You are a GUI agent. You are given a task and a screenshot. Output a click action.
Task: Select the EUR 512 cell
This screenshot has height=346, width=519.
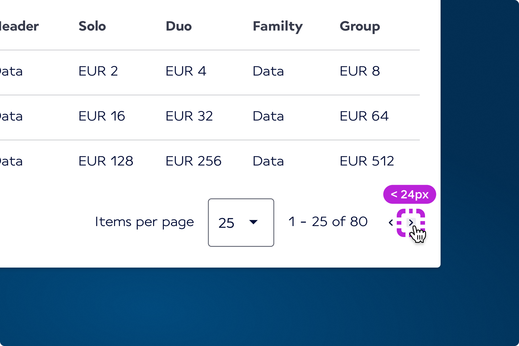click(367, 161)
